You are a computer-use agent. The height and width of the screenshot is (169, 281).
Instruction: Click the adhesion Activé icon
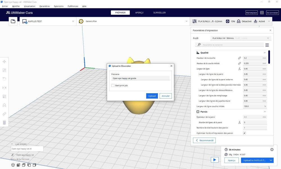pyautogui.click(x=255, y=21)
